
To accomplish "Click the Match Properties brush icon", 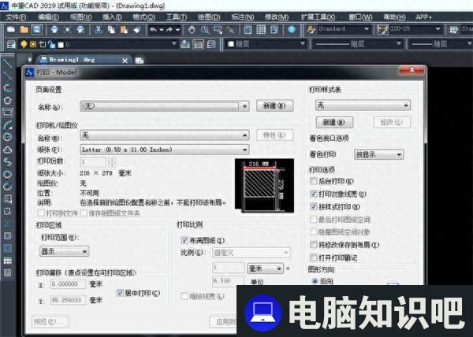I will coord(136,29).
